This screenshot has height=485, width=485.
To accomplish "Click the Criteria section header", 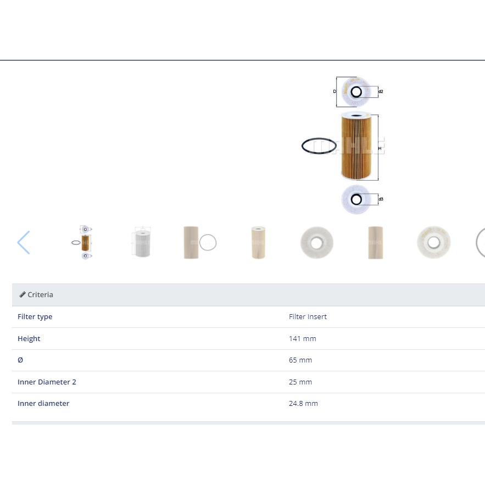I will (x=41, y=295).
